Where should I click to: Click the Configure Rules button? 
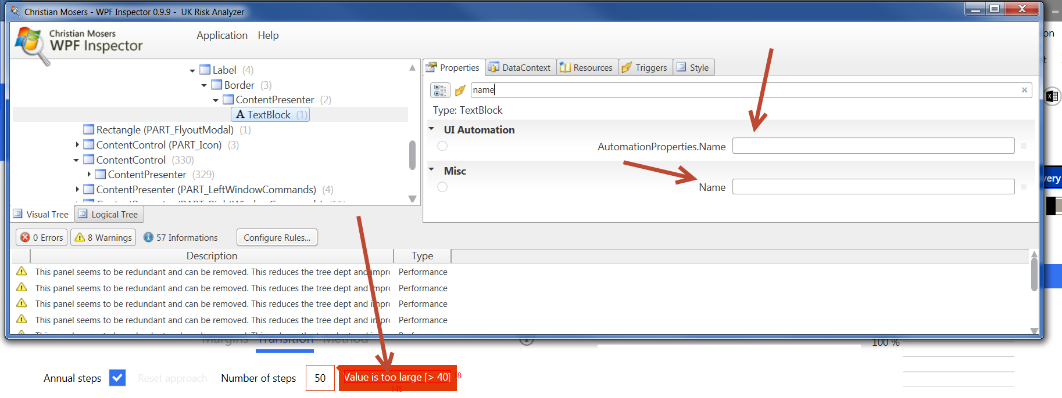click(x=277, y=237)
